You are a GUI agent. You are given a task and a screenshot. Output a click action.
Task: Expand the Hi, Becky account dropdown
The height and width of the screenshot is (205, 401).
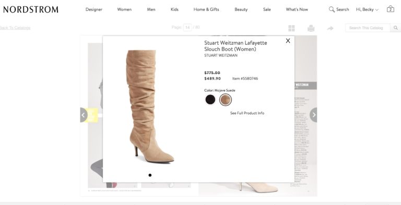click(x=367, y=9)
